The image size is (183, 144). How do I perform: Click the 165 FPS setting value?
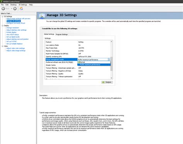(81, 48)
